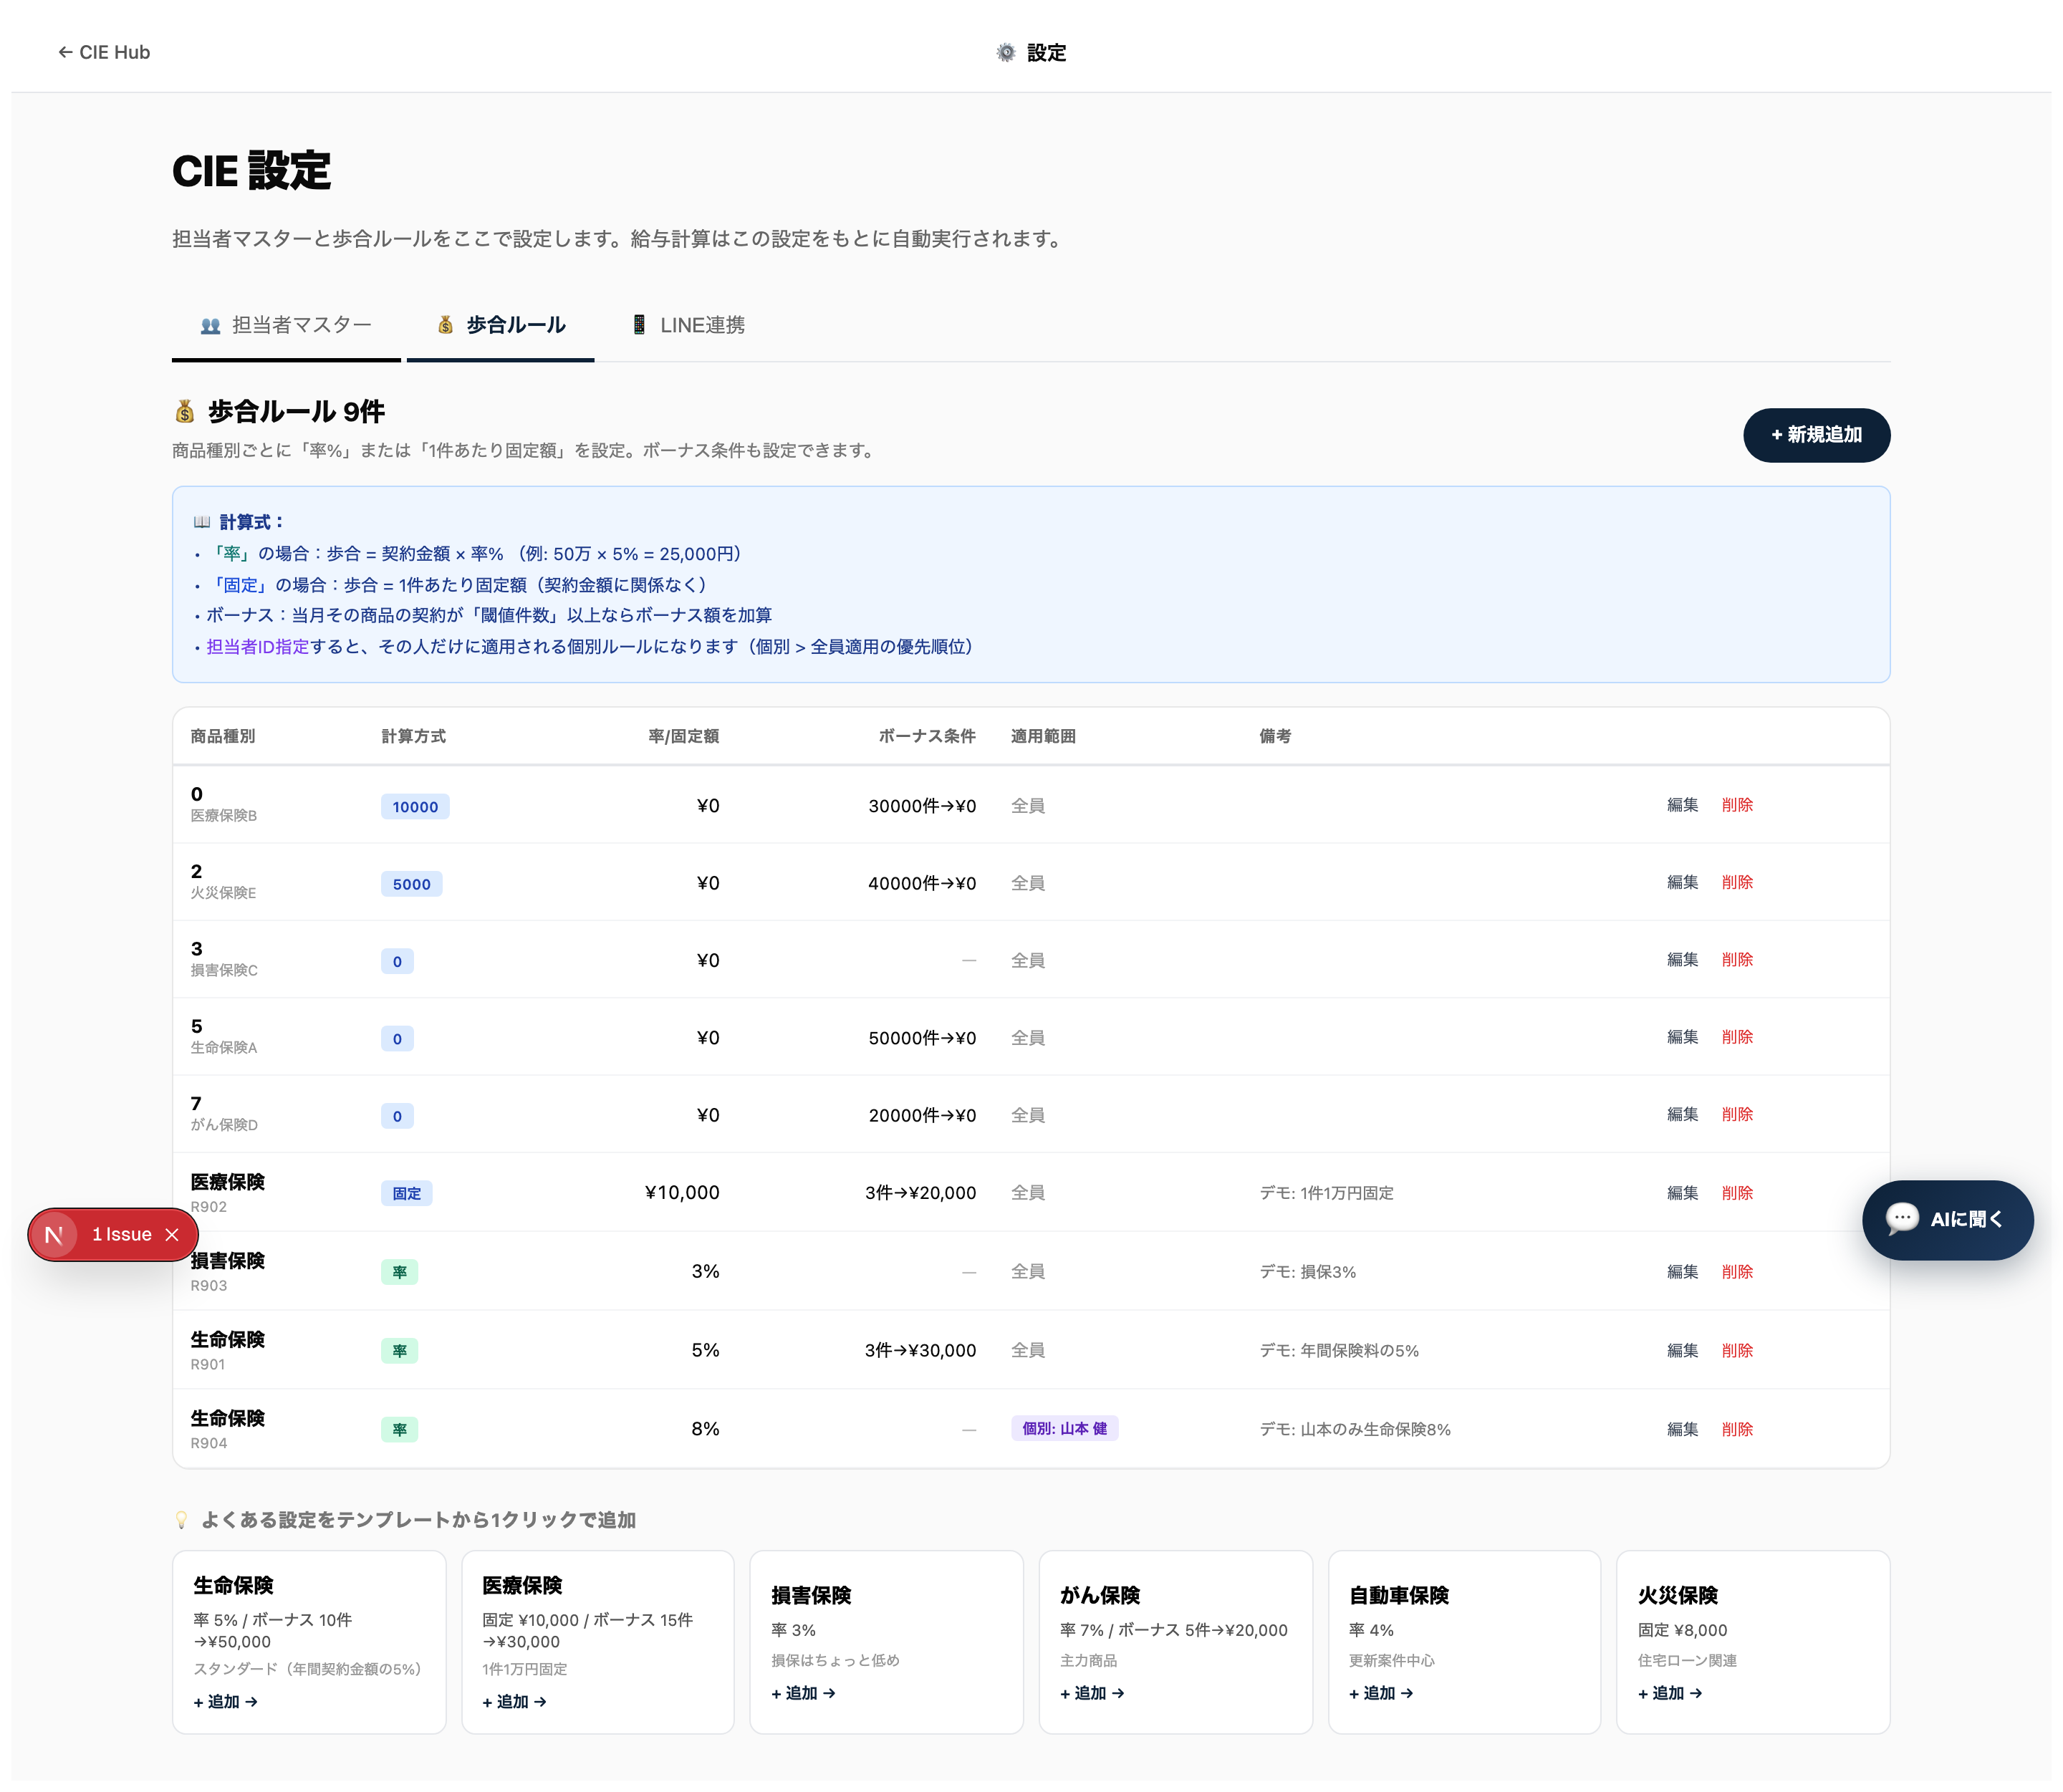Image resolution: width=2063 pixels, height=1792 pixels.
Task: Click the money bag icon on 歩合ルール tab
Action: point(445,325)
